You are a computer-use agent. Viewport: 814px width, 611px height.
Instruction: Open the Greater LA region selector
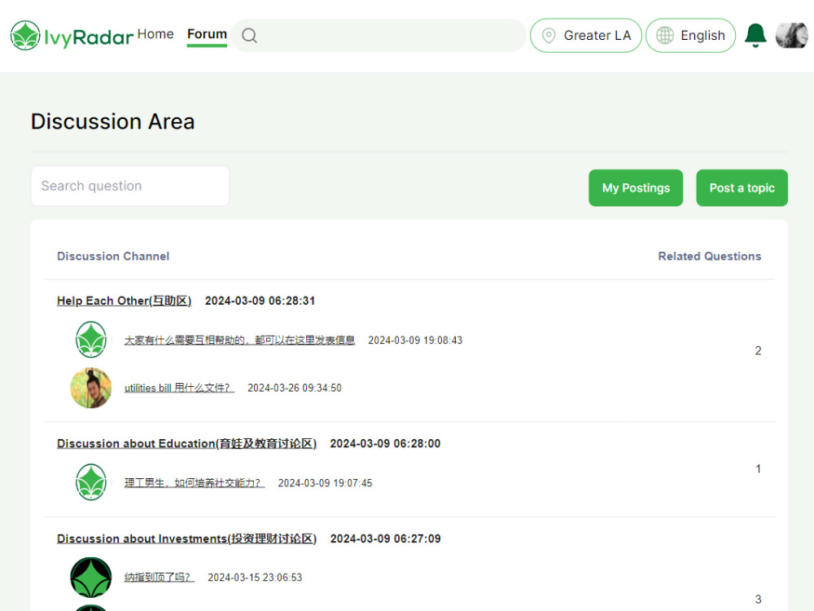pos(586,35)
